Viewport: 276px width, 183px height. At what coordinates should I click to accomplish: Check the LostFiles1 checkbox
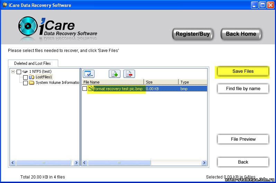tap(25, 77)
